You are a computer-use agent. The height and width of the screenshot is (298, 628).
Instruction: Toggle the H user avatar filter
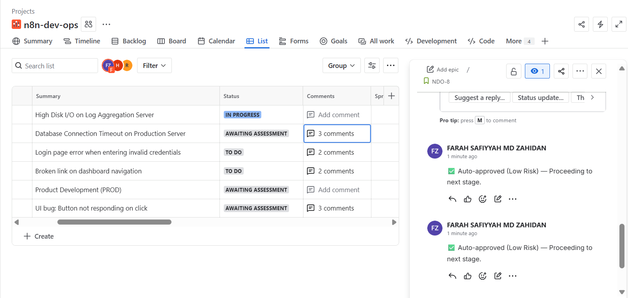point(118,66)
